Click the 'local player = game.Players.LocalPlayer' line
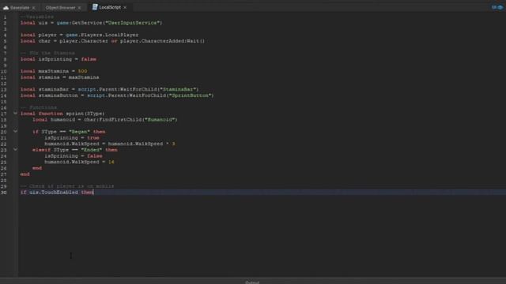 [79, 35]
